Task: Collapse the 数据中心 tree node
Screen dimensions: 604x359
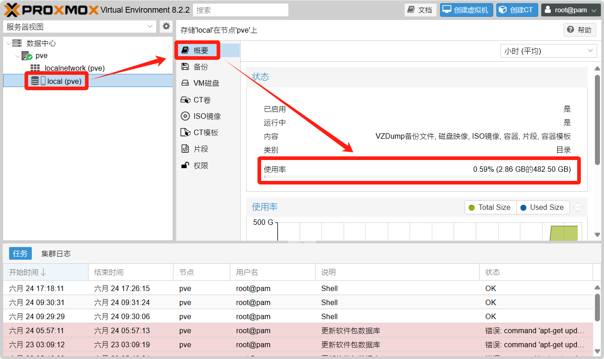Action: click(9, 44)
